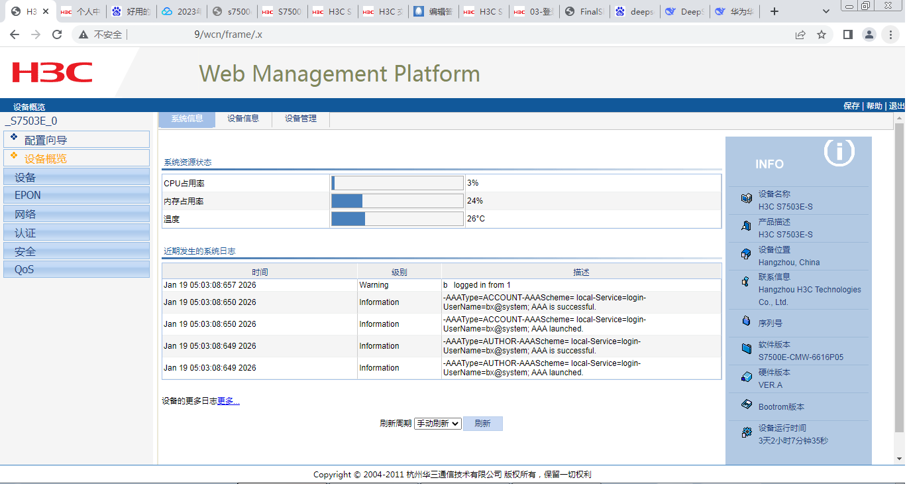The width and height of the screenshot is (907, 484).
Task: Switch to the 设备信息 tab
Action: click(x=243, y=119)
